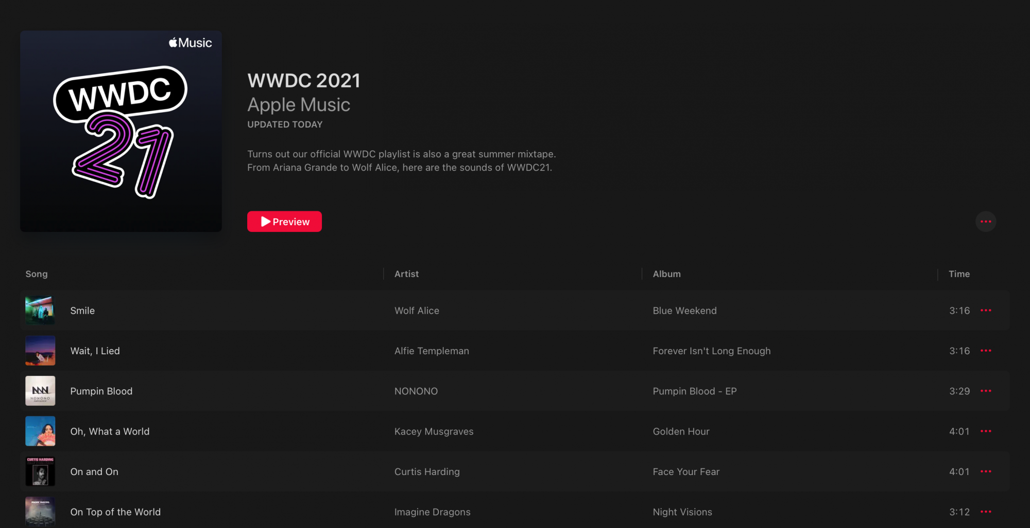
Task: Click the playlist description text
Action: [402, 161]
